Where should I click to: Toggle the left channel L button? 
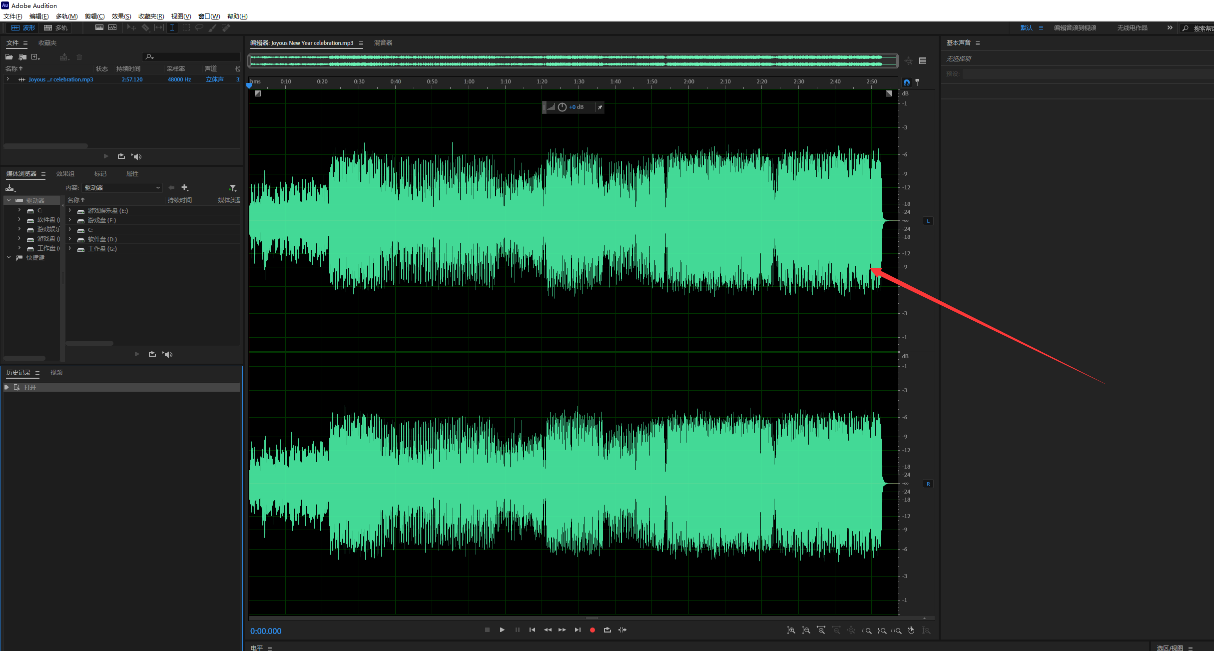928,221
